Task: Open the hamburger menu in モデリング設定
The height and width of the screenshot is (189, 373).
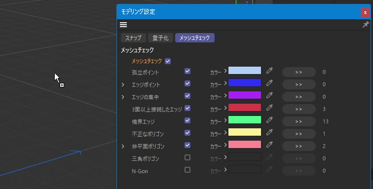Action: tap(123, 25)
